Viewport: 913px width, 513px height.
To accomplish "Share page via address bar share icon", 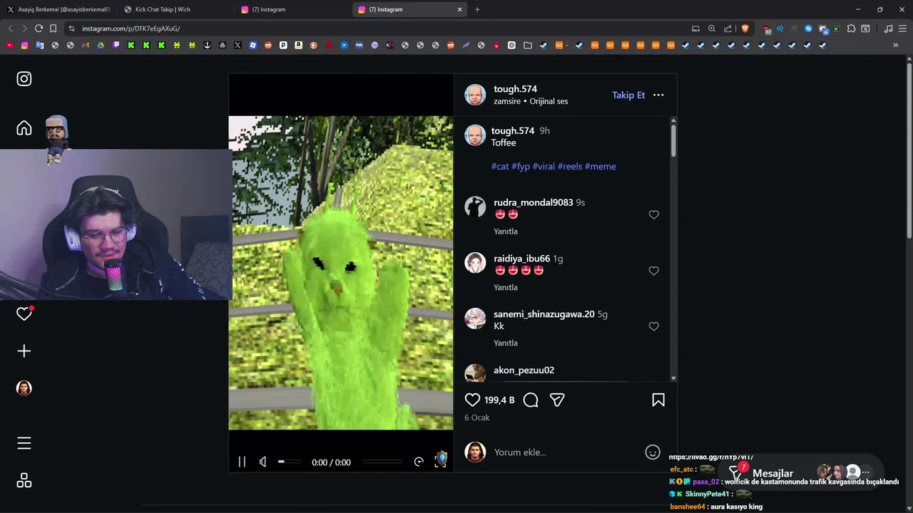I will (728, 28).
